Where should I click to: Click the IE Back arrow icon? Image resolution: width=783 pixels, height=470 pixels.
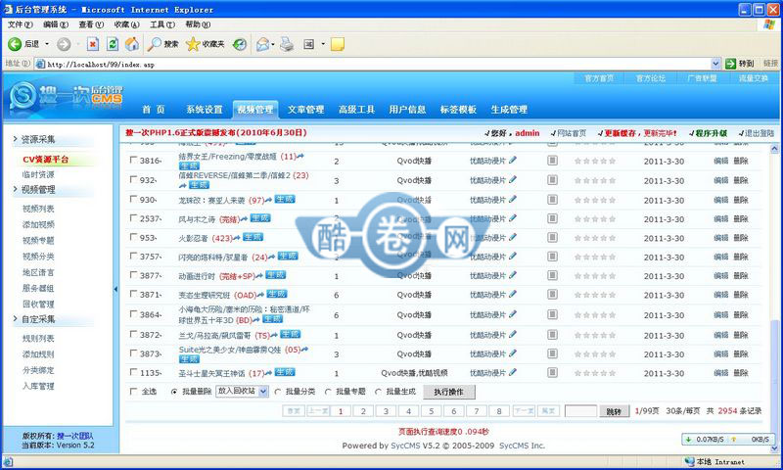click(x=15, y=44)
